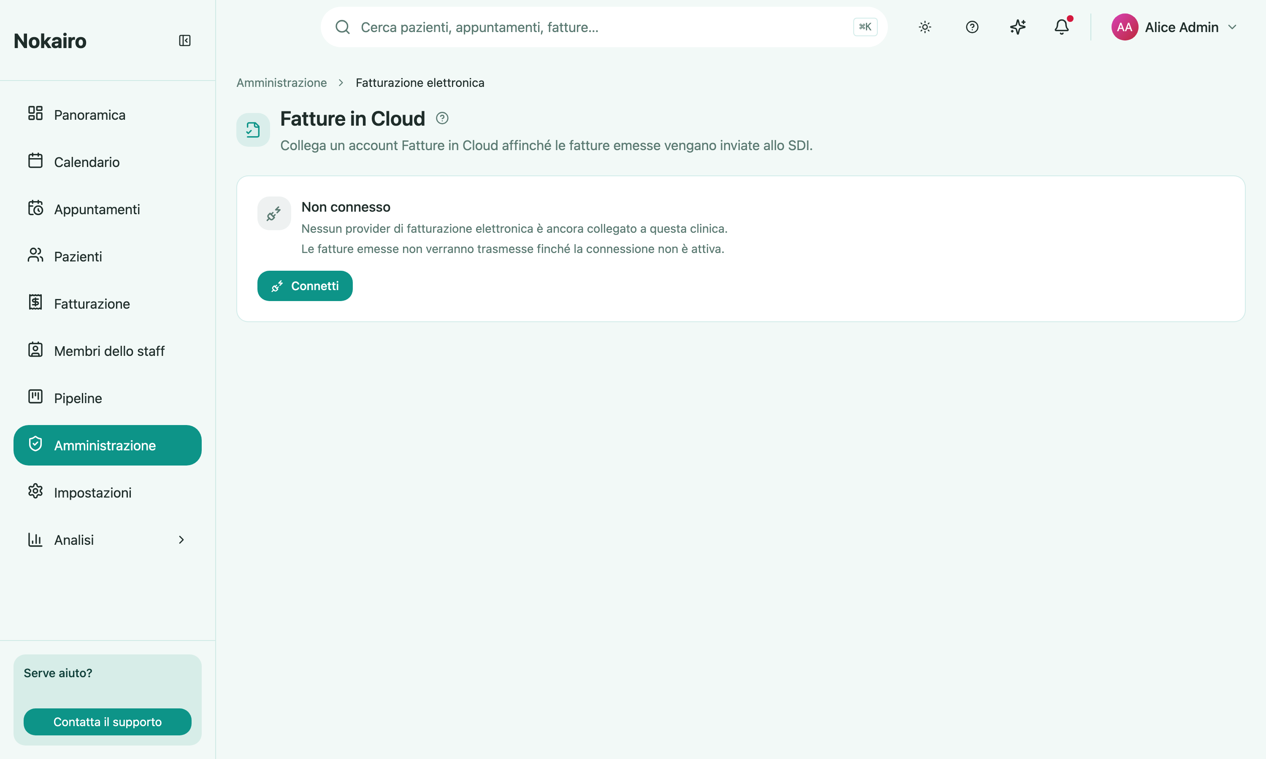Image resolution: width=1266 pixels, height=759 pixels.
Task: Click the Pipeline kanban icon
Action: (35, 396)
